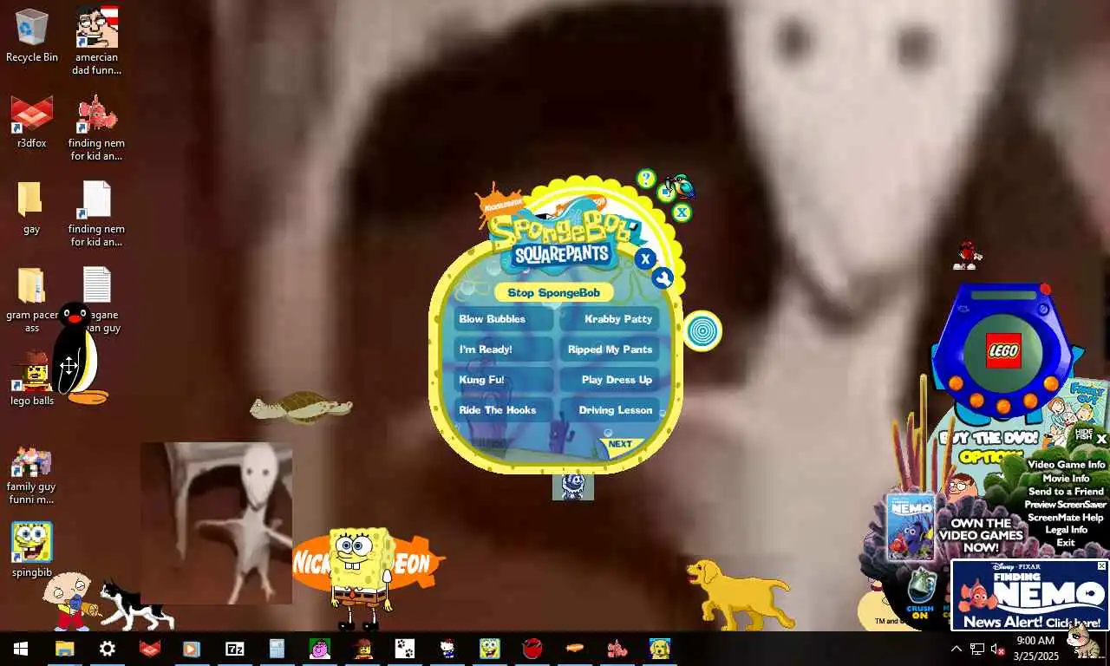
Task: Select Ripped My Pants action
Action: pos(610,349)
